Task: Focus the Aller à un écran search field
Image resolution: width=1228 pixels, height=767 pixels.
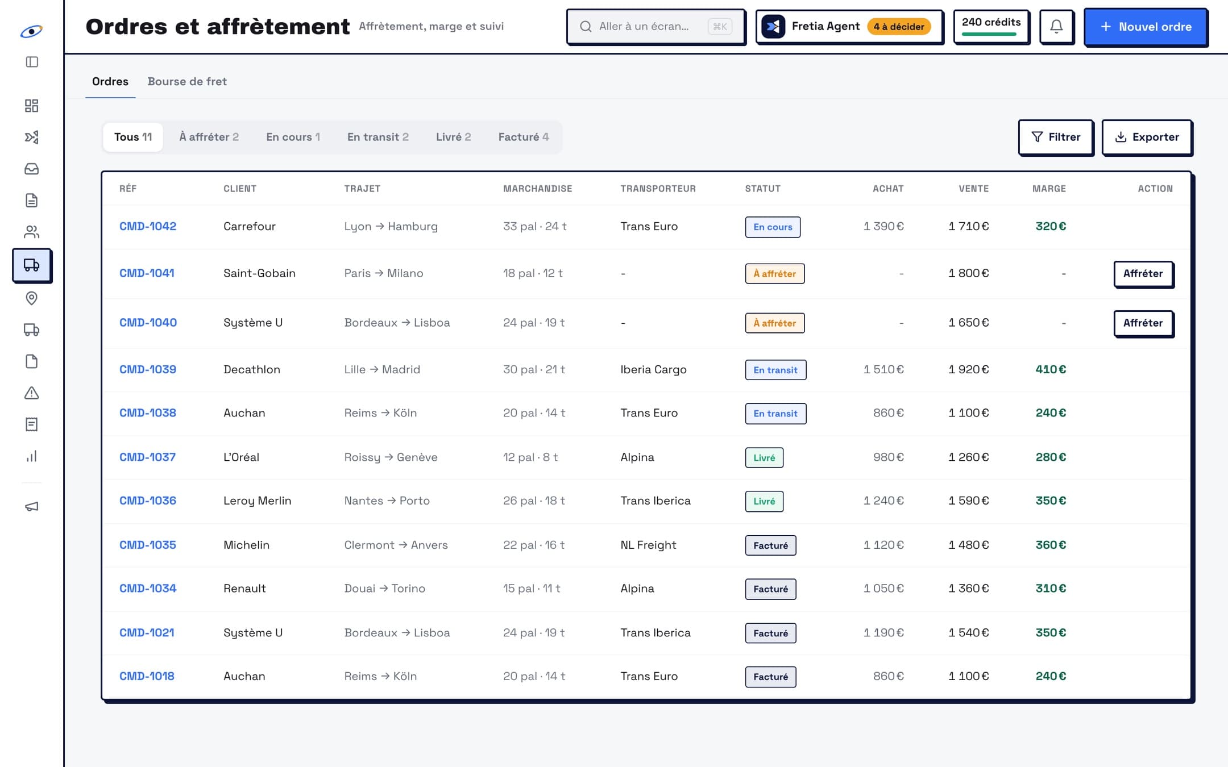Action: click(656, 26)
